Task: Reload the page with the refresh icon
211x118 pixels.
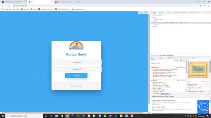Action: click(9, 6)
